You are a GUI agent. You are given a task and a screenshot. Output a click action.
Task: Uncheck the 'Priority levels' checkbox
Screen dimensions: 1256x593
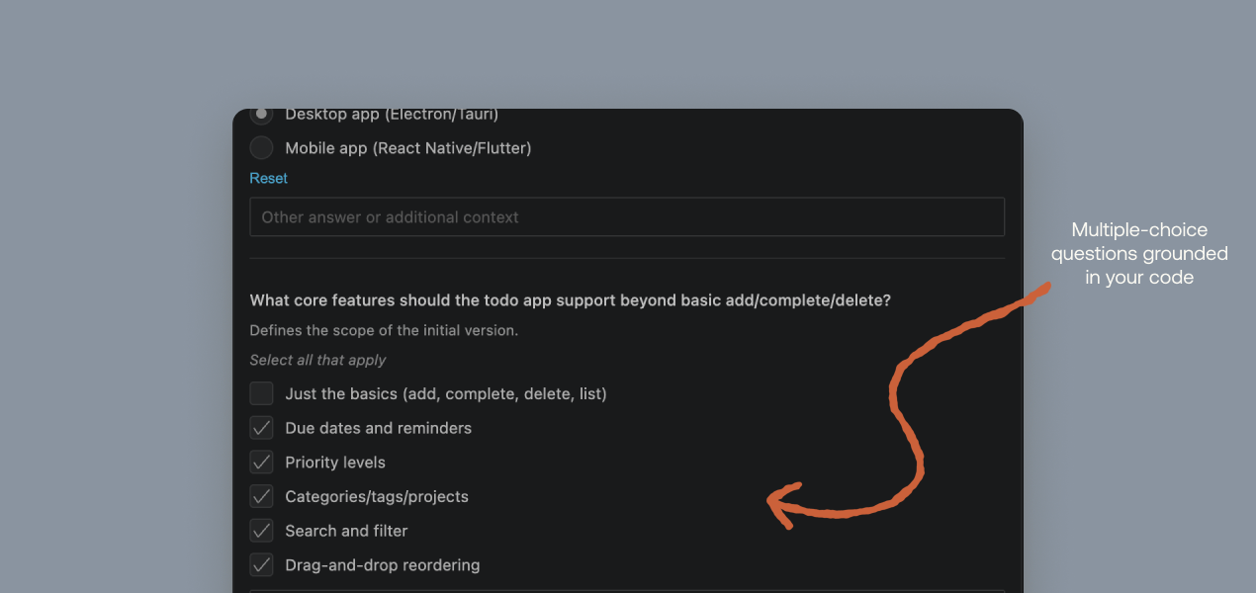(x=261, y=463)
